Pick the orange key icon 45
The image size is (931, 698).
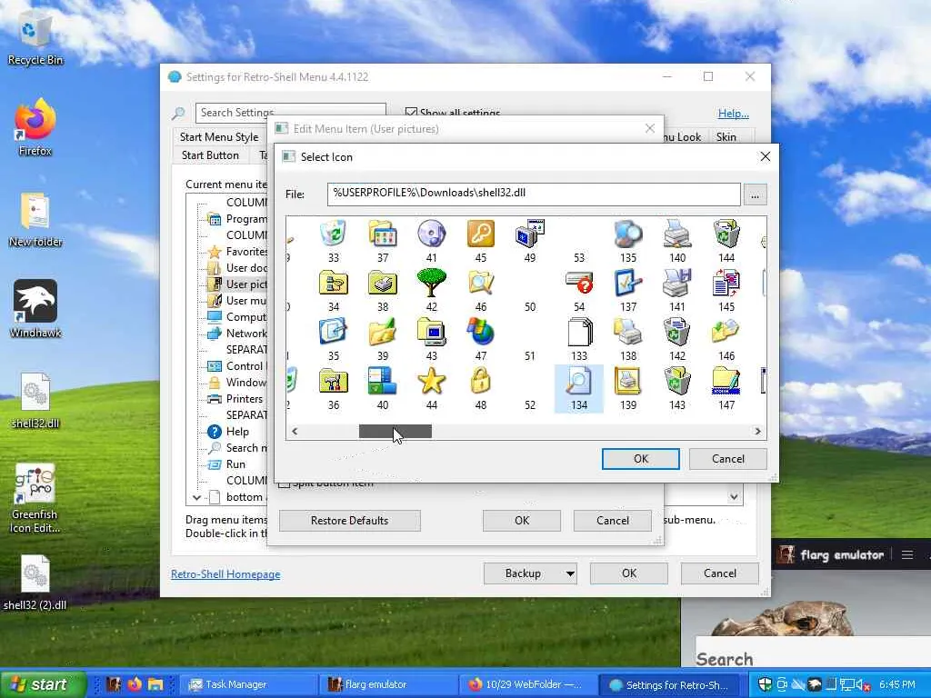point(480,234)
